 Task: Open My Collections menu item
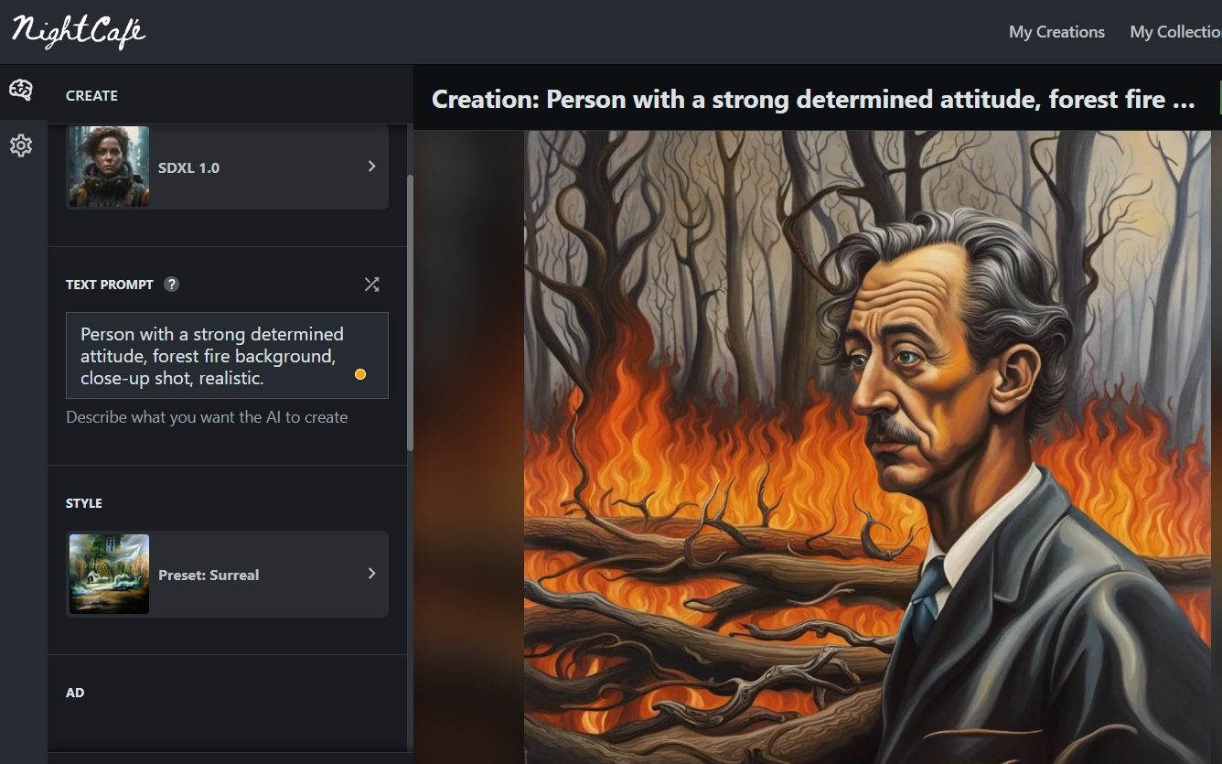(x=1175, y=32)
